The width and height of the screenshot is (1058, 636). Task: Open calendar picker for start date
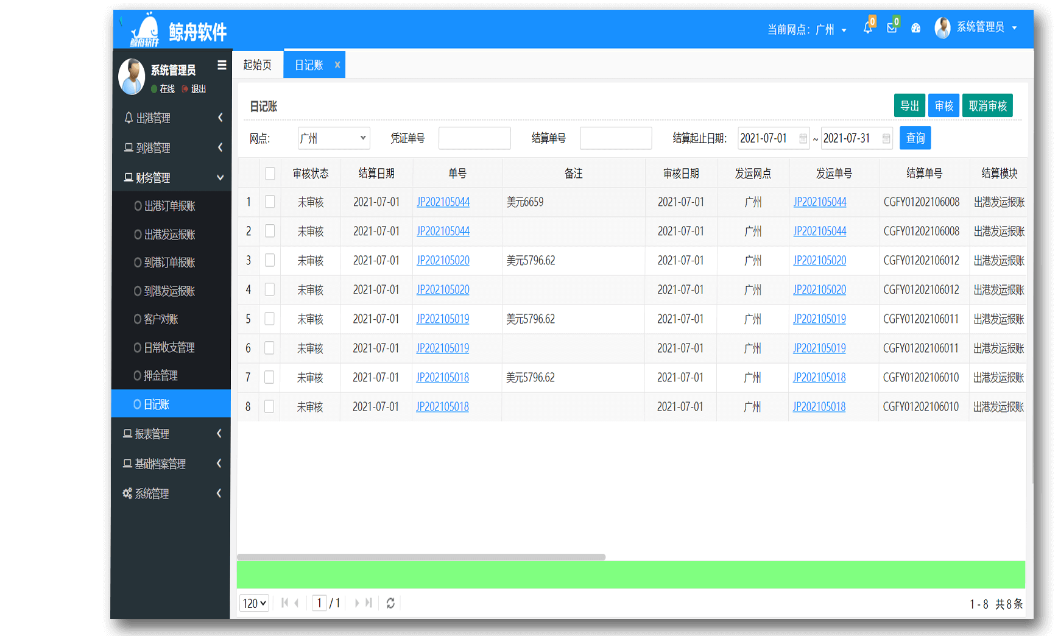click(x=803, y=139)
